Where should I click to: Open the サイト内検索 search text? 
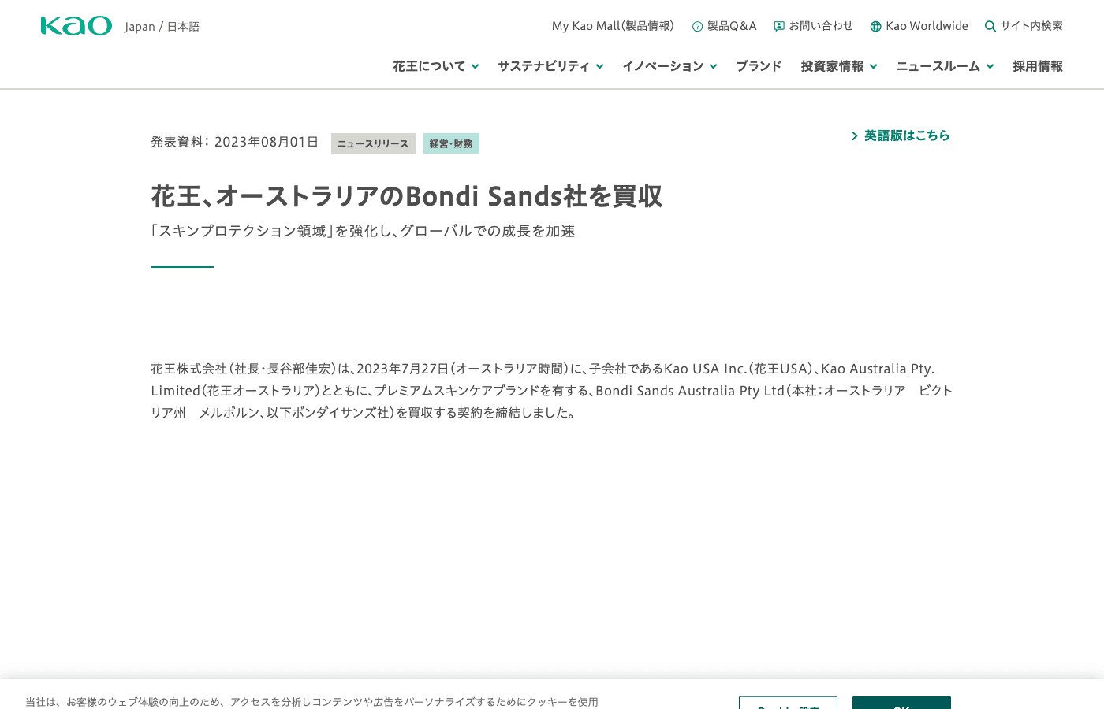1031,26
